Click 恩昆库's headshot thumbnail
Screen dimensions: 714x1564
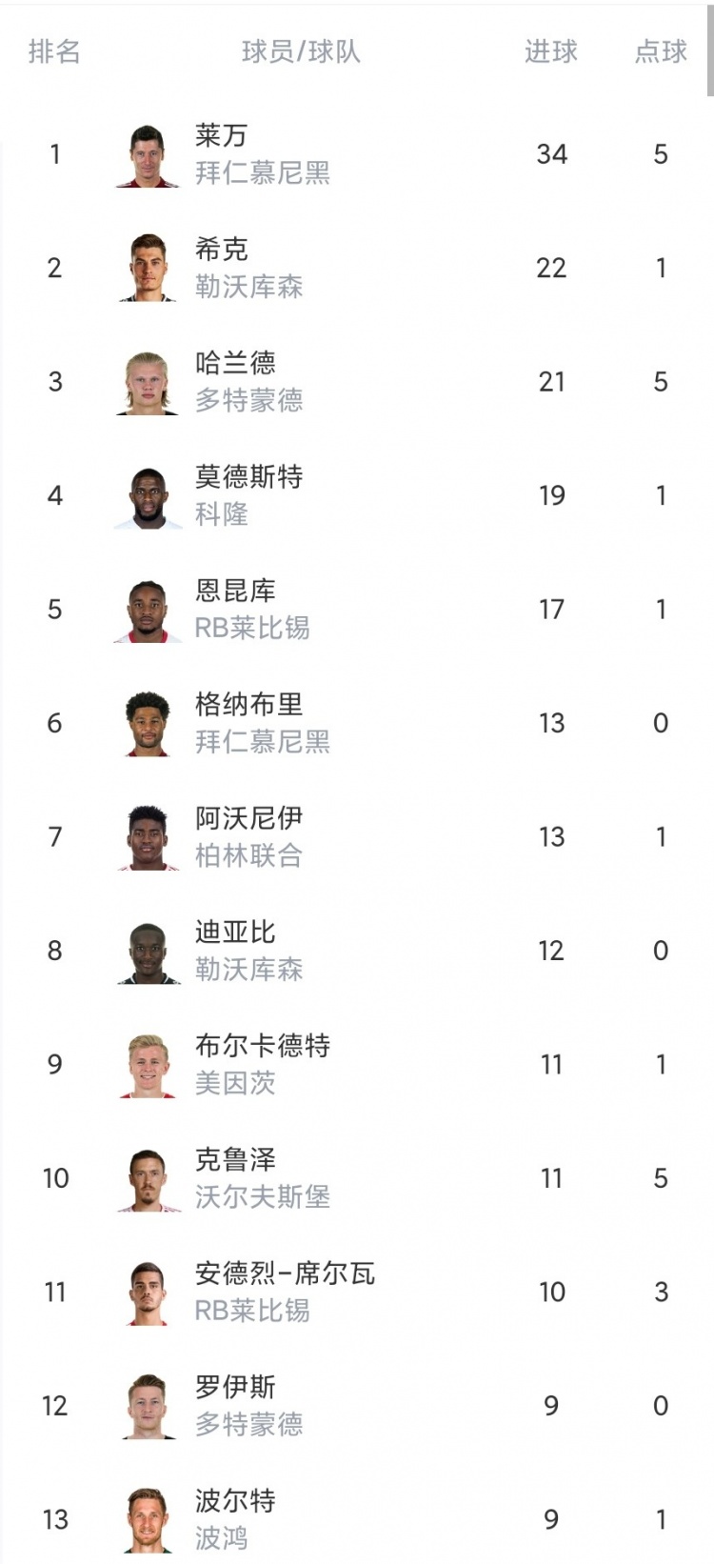point(148,611)
